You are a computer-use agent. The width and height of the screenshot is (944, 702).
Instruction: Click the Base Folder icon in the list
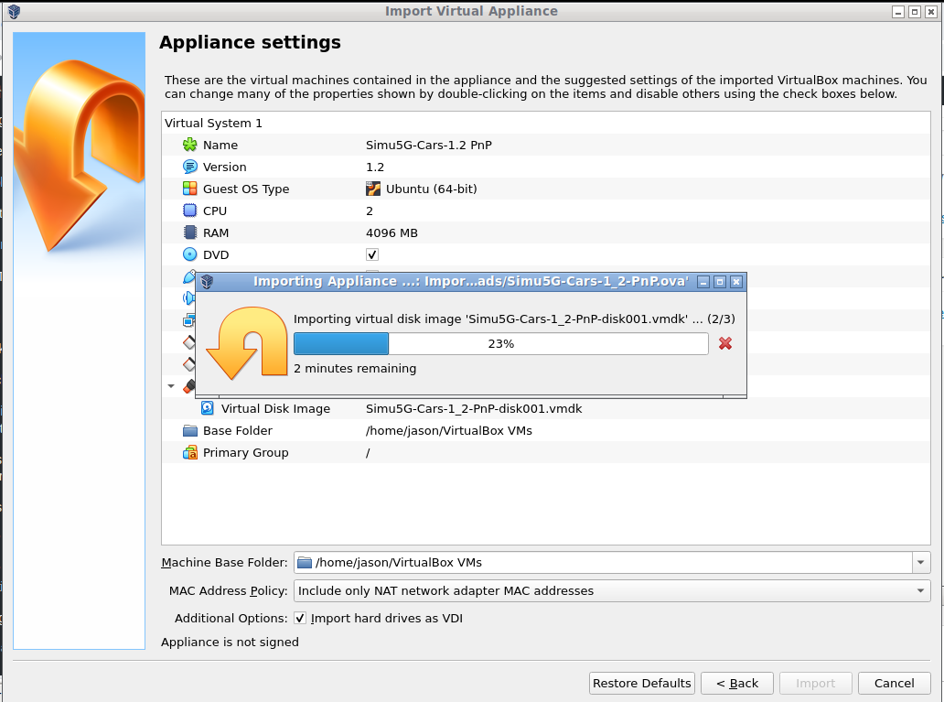189,430
